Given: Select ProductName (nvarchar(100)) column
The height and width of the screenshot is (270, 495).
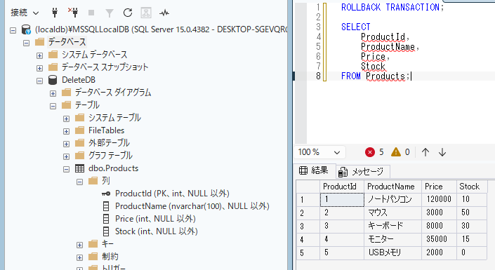Looking at the screenshot, I should (x=192, y=206).
